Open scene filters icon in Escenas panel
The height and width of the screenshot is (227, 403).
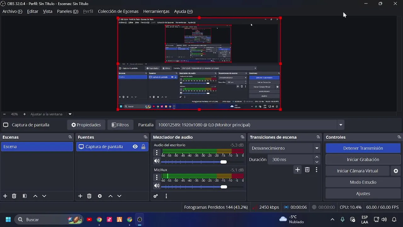[x=25, y=196]
